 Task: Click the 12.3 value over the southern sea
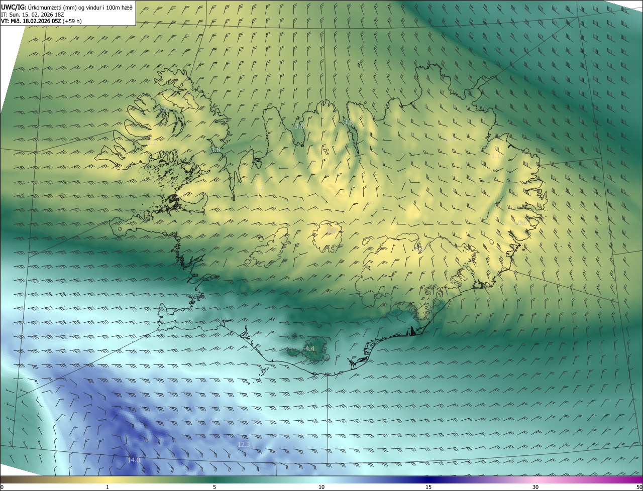(x=244, y=444)
